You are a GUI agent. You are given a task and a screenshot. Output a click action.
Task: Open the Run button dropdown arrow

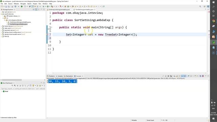[x=50, y=6]
